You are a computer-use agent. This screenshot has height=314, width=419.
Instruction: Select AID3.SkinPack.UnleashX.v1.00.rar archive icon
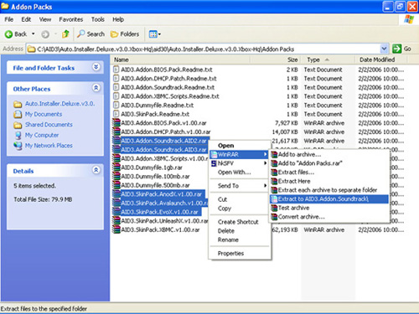[116, 221]
